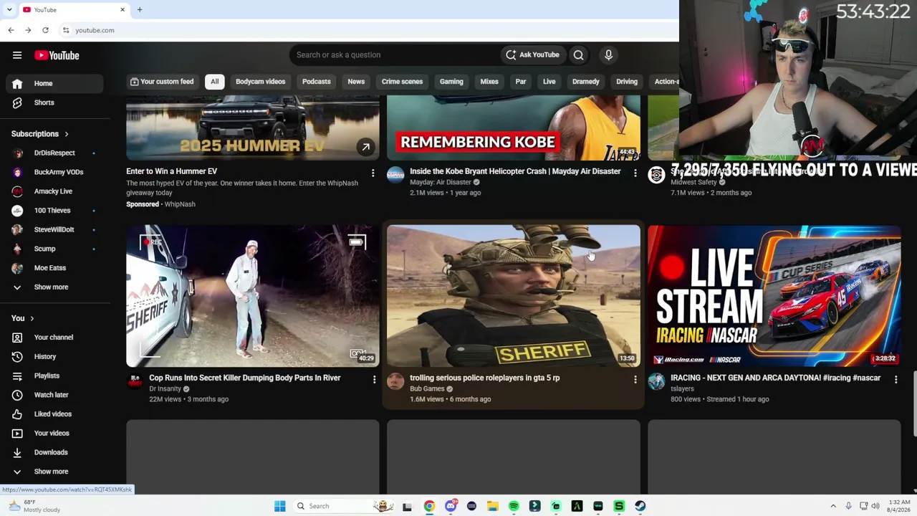Select the Mixes chip
The image size is (917, 516).
tap(489, 82)
